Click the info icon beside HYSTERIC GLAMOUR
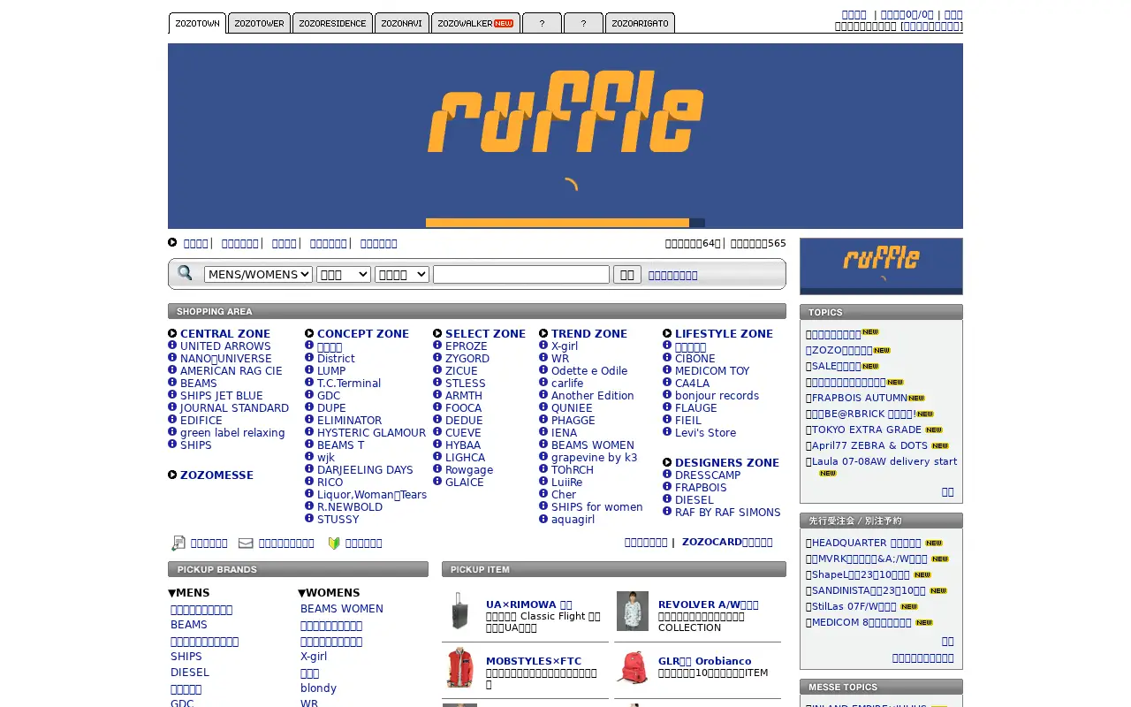This screenshot has width=1131, height=707. click(309, 432)
